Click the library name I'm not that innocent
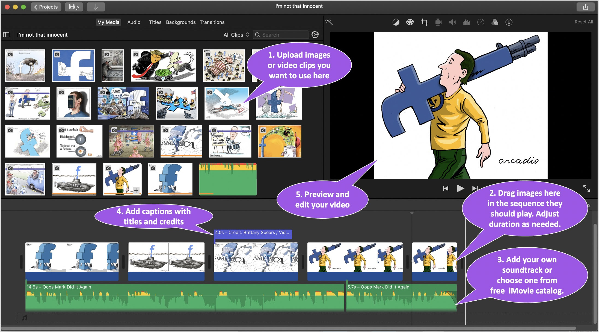 (42, 35)
